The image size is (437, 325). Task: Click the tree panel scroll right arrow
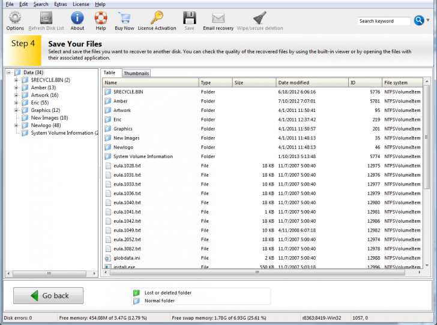tap(94, 274)
